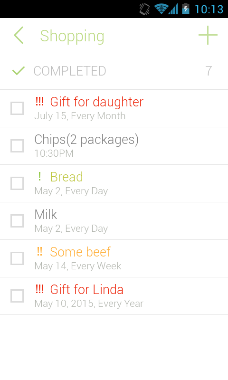Select the Milk list entry
Screen dimensions: 228x380
pos(114,221)
